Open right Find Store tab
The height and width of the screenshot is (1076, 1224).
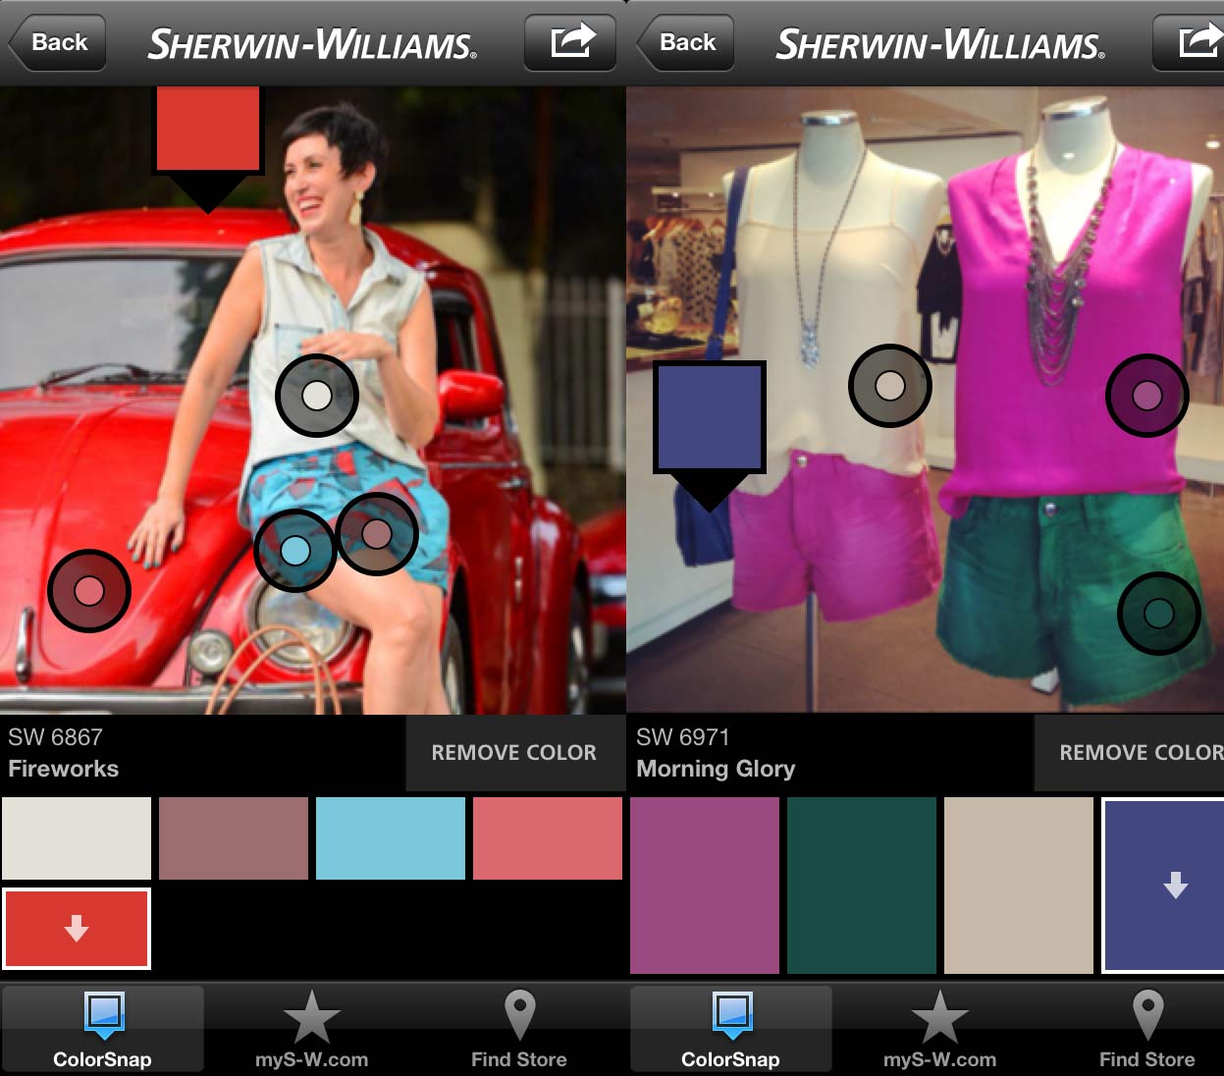1146,1030
